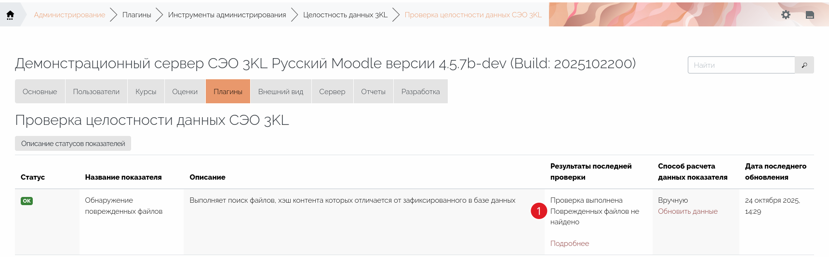Go to the site home via house icon
Viewport: 829px width, 257px height.
coord(10,15)
